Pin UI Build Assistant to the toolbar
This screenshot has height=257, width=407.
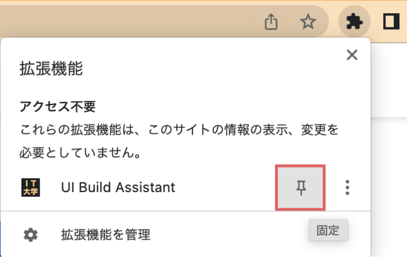click(x=301, y=187)
